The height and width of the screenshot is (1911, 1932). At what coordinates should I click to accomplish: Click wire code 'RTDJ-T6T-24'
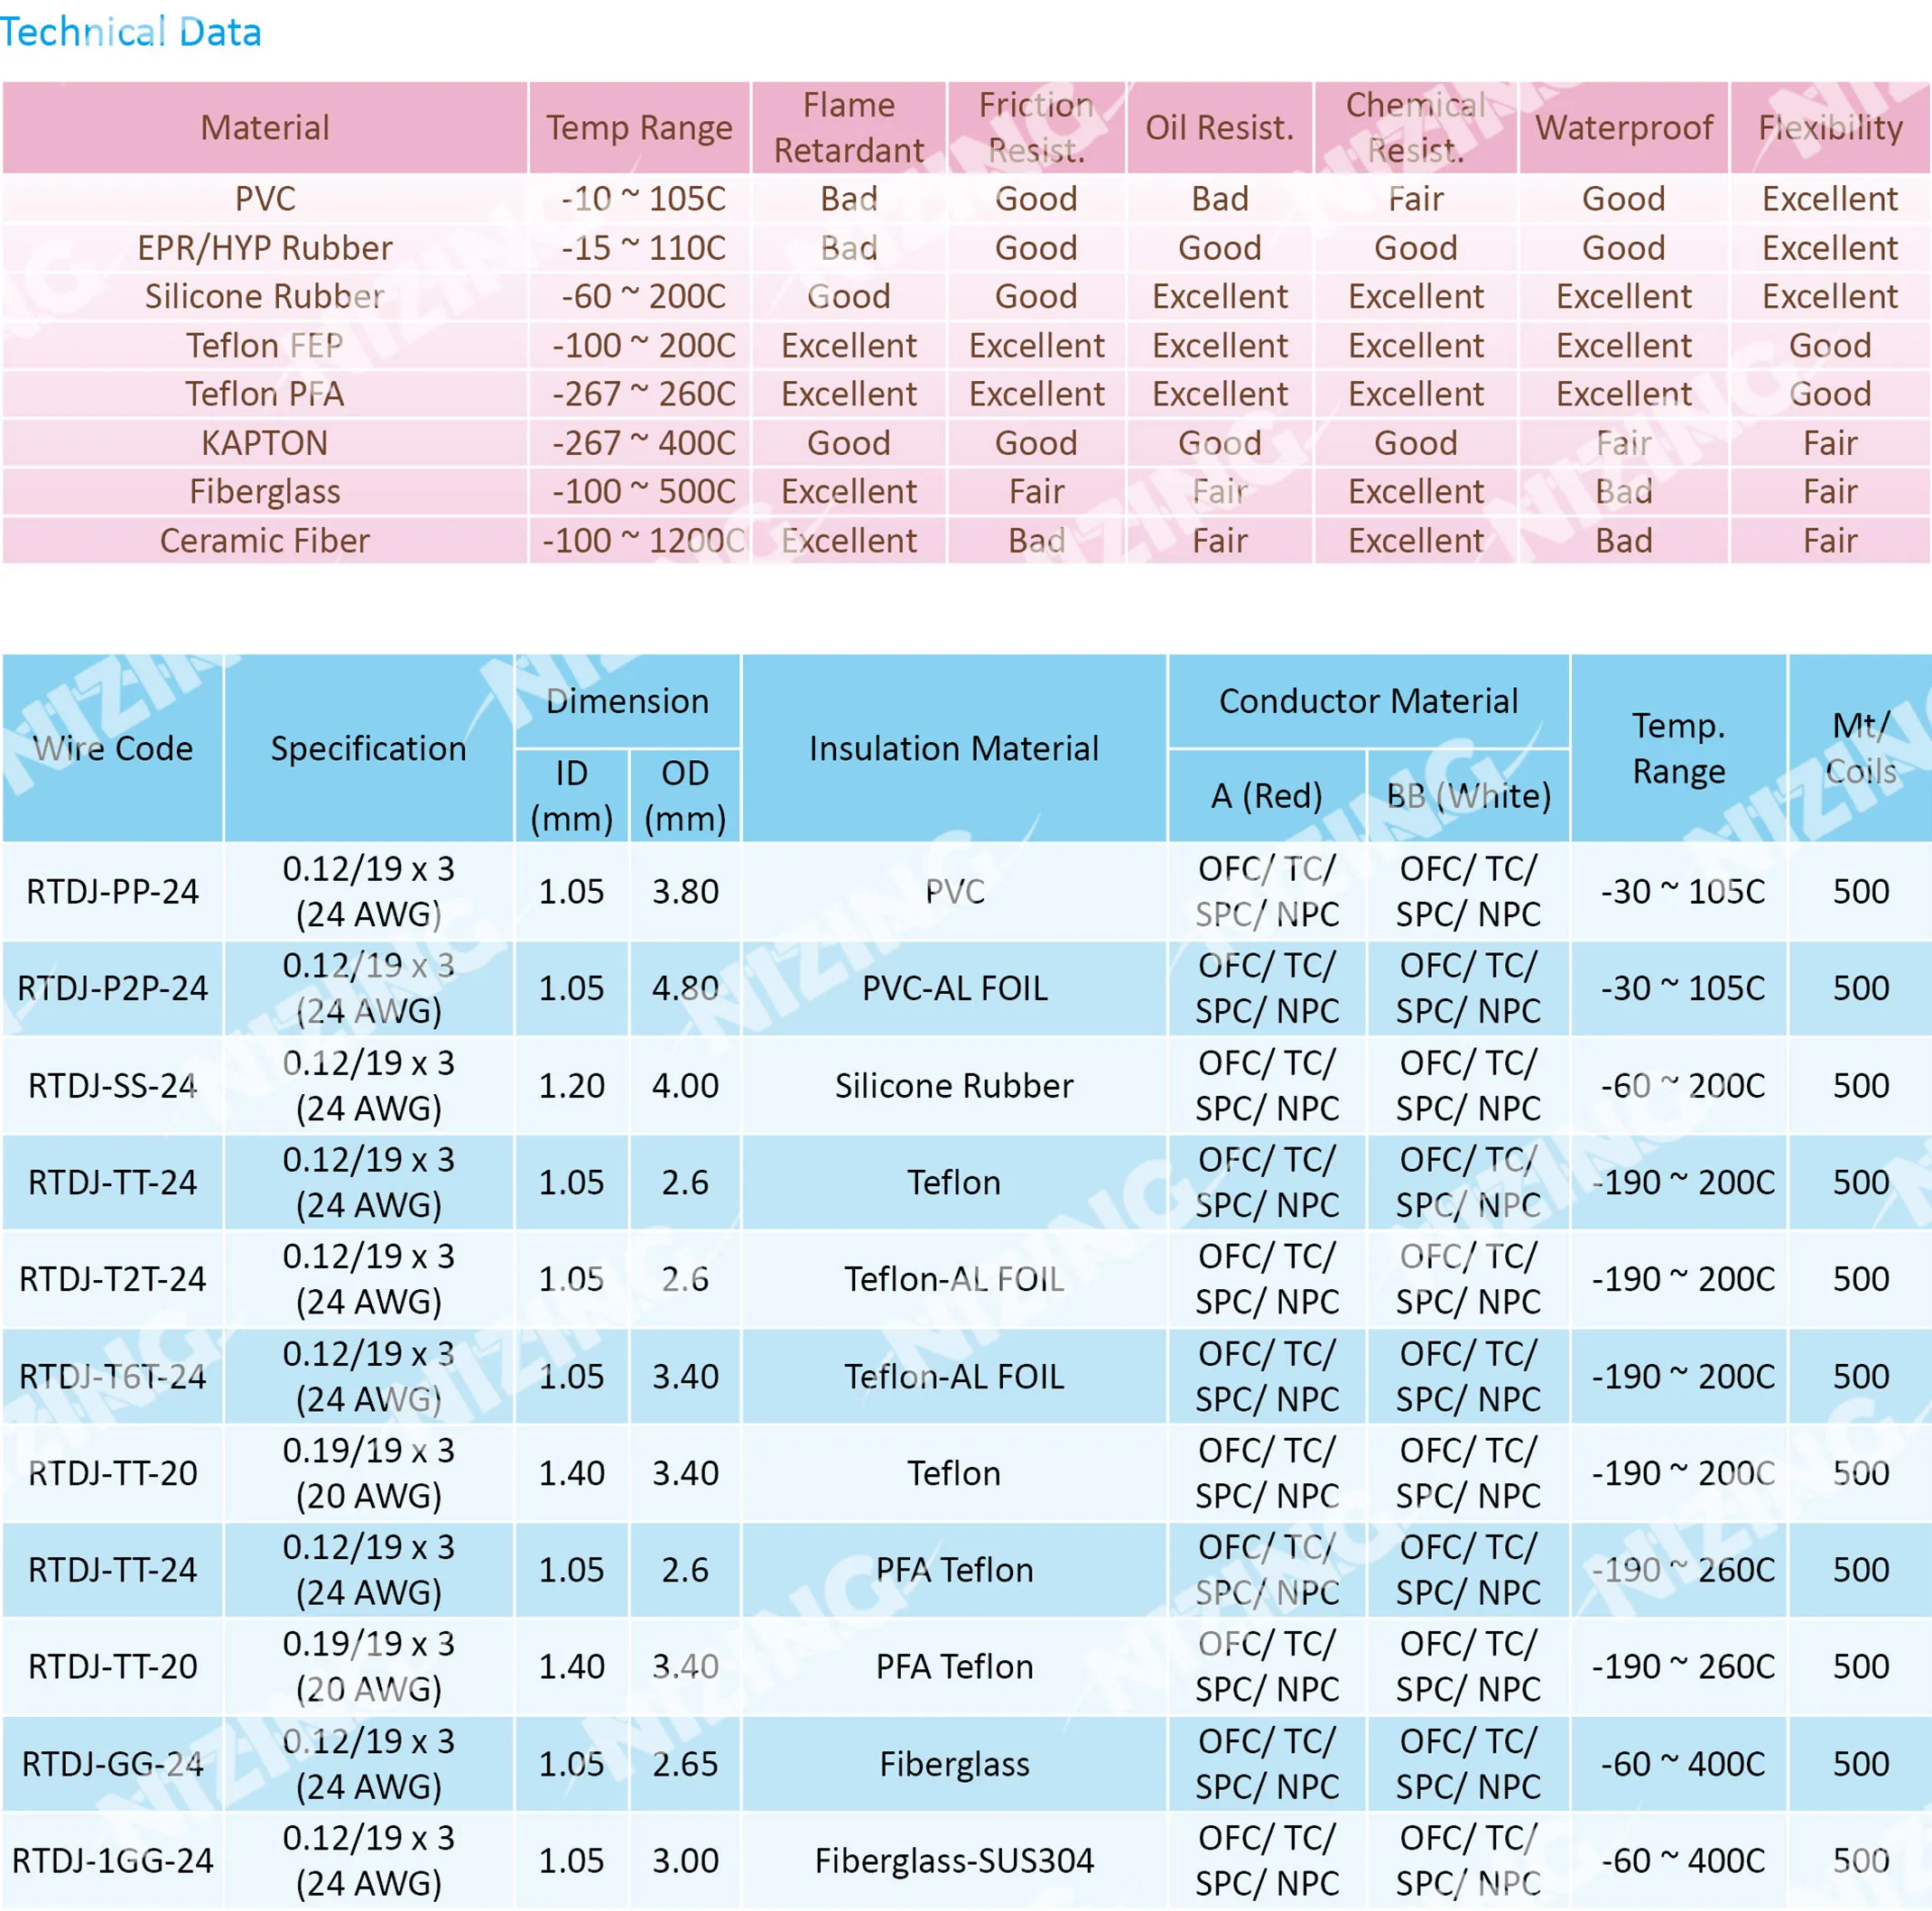pos(113,1376)
